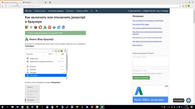The width and height of the screenshot is (195, 109).
Task: Choose the red Vivaldi browser icon
Action: click(49, 27)
